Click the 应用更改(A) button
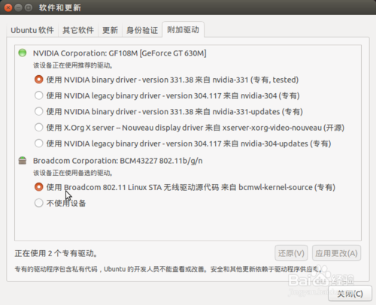Viewport: 376px width, 305px height. [x=336, y=253]
